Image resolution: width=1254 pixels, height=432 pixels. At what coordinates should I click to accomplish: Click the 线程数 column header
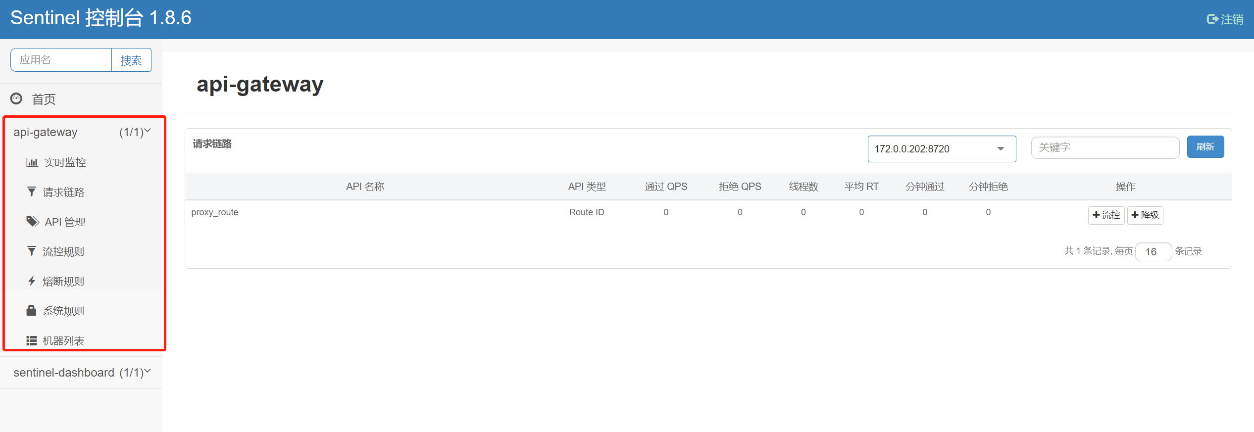click(x=803, y=187)
